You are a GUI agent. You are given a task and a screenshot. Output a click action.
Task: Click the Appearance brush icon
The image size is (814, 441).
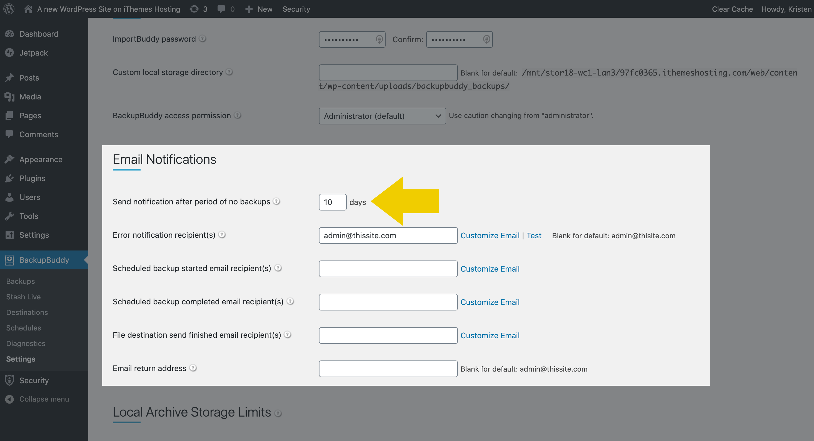tap(9, 159)
